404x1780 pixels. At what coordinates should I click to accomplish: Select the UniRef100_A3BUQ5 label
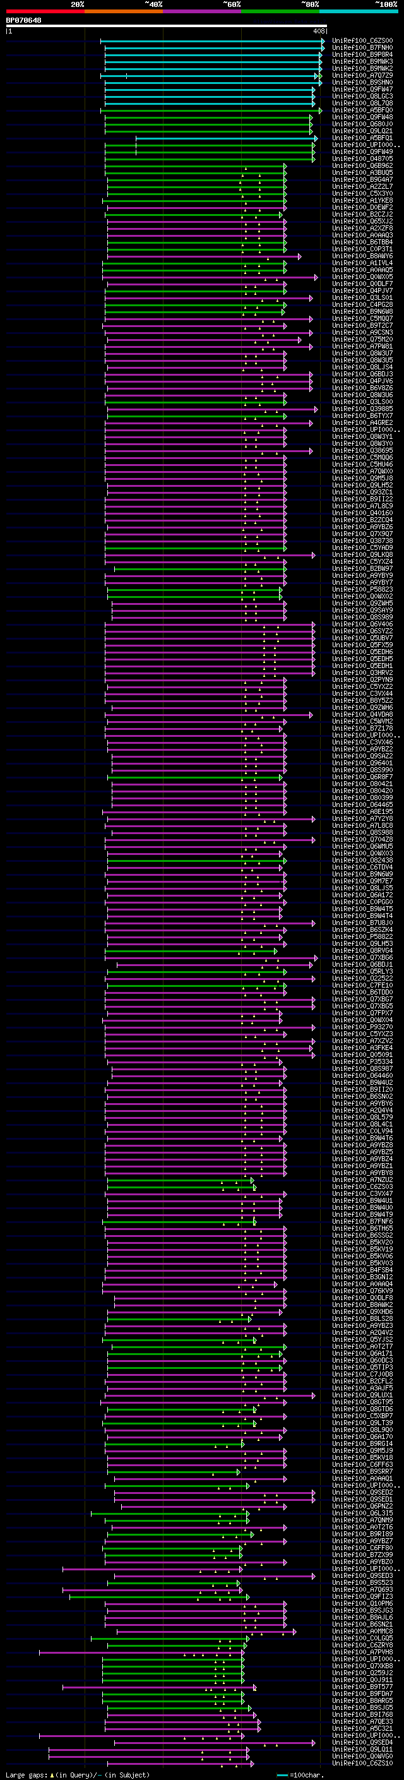pyautogui.click(x=362, y=173)
